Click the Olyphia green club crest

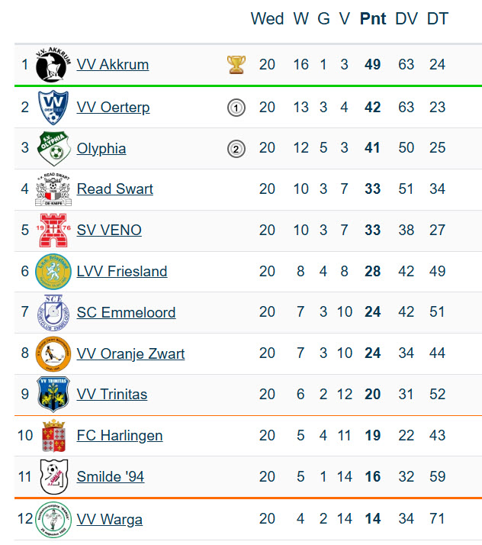(54, 148)
